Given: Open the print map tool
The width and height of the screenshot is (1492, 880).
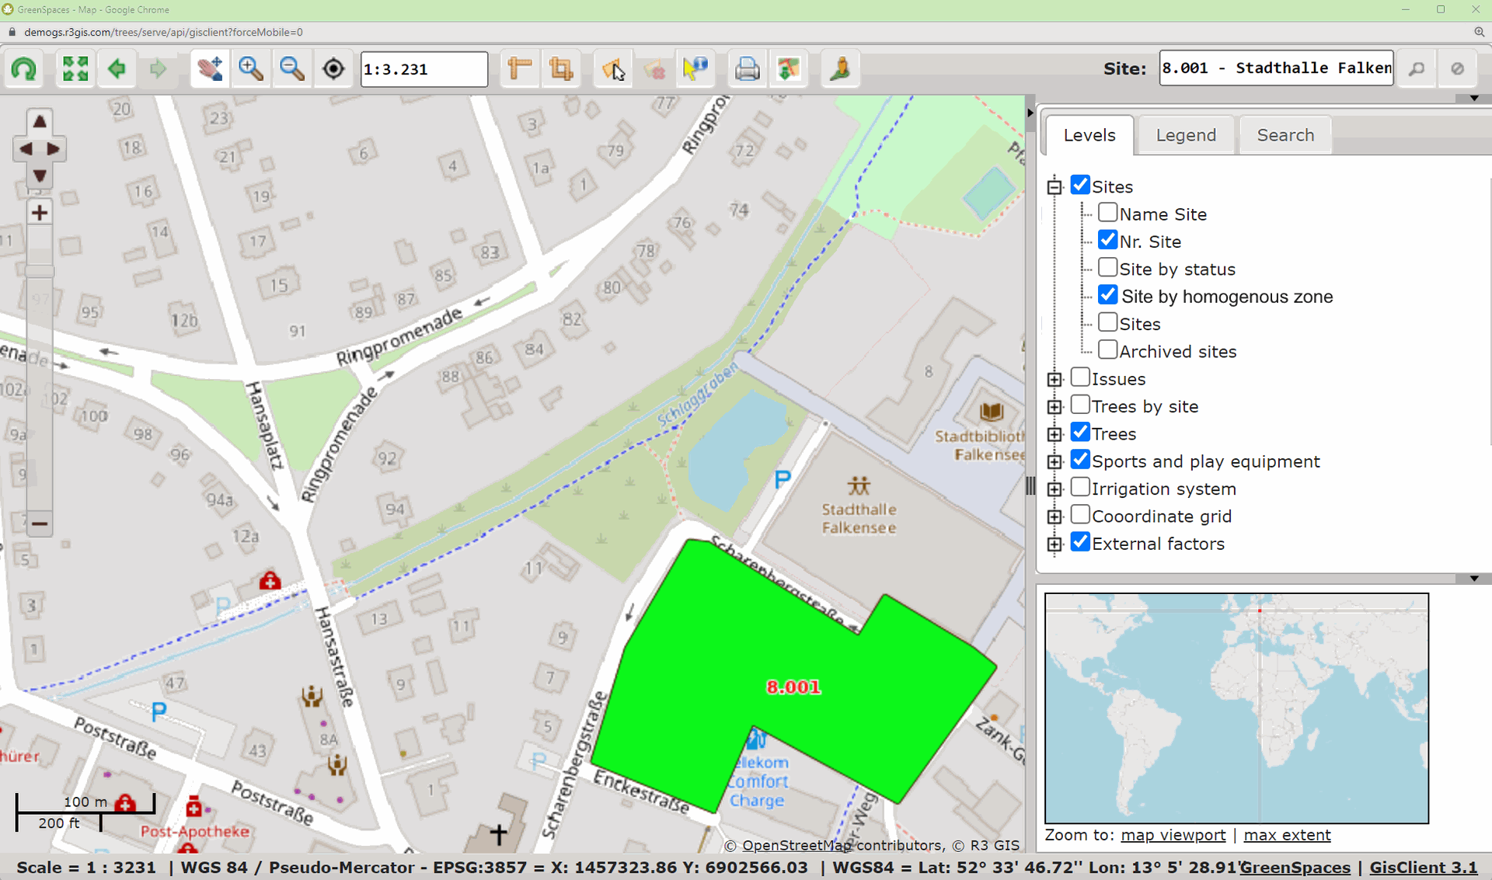Looking at the screenshot, I should click(747, 69).
